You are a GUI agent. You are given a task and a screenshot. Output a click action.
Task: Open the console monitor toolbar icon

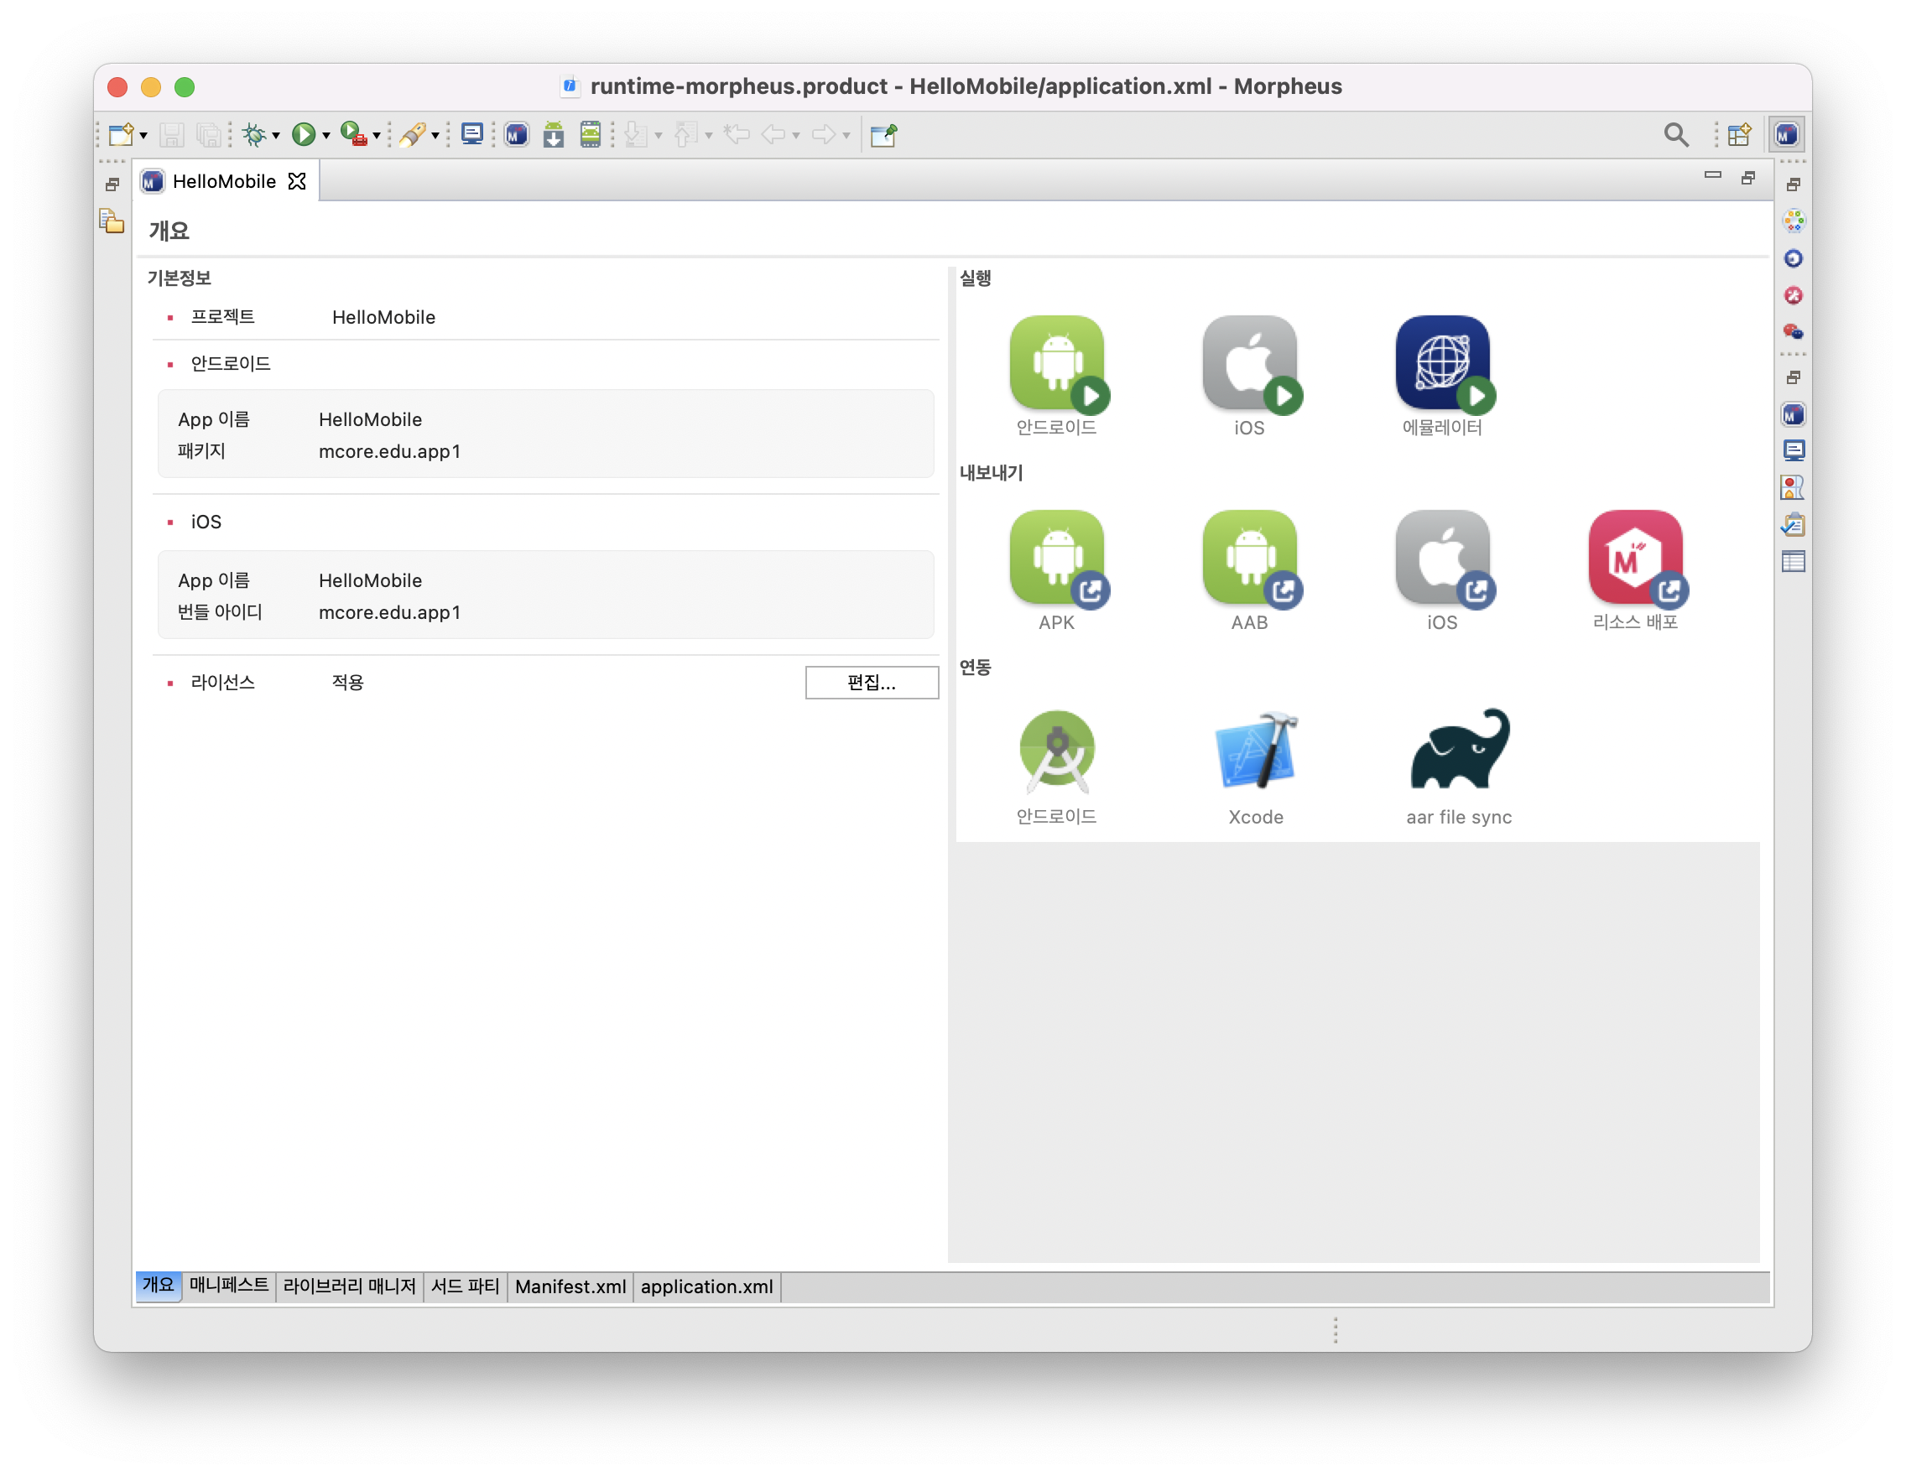point(472,134)
